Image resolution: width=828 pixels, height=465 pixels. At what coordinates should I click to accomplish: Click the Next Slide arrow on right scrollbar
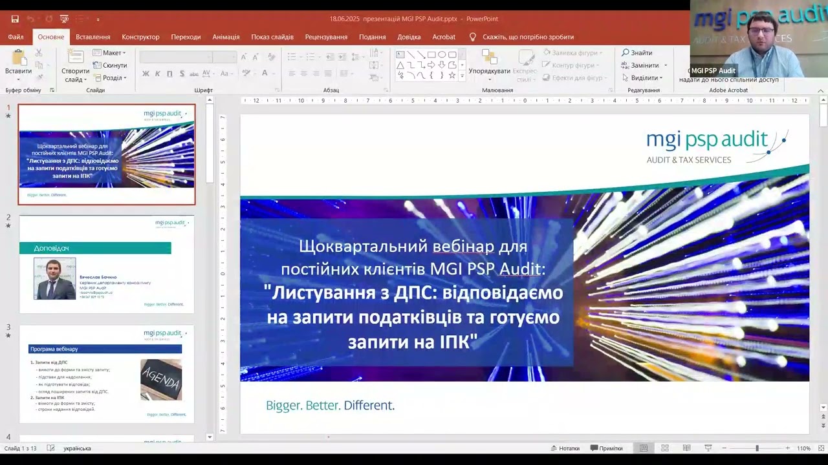[823, 426]
